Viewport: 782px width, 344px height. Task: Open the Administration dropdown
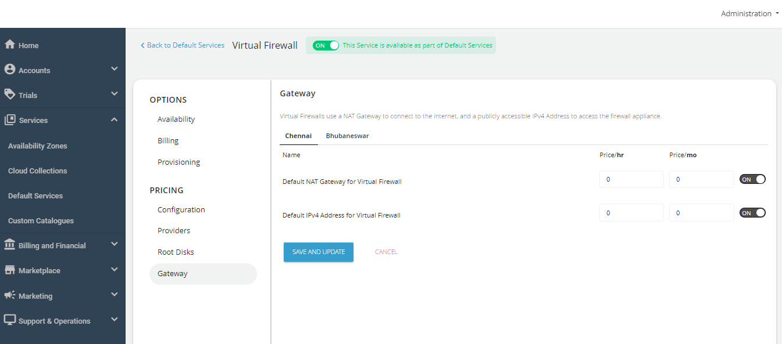pyautogui.click(x=749, y=13)
